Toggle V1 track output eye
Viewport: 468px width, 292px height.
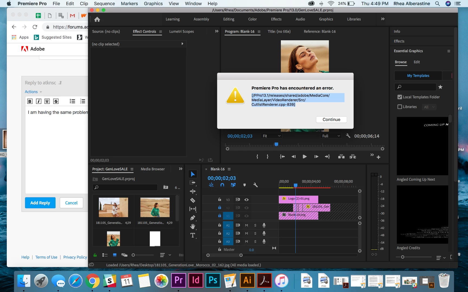click(246, 216)
